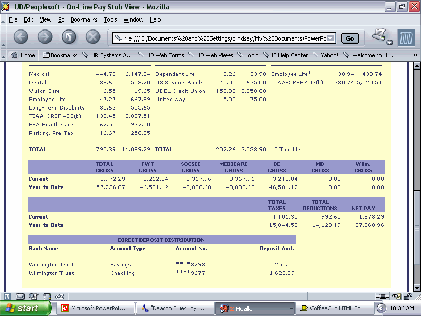Click the Print icon in the toolbar
The height and width of the screenshot is (316, 421).
[x=379, y=35]
